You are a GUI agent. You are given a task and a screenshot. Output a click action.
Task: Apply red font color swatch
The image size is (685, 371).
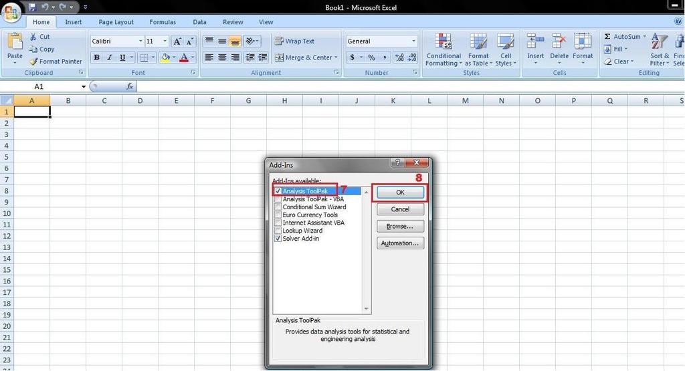pos(184,57)
